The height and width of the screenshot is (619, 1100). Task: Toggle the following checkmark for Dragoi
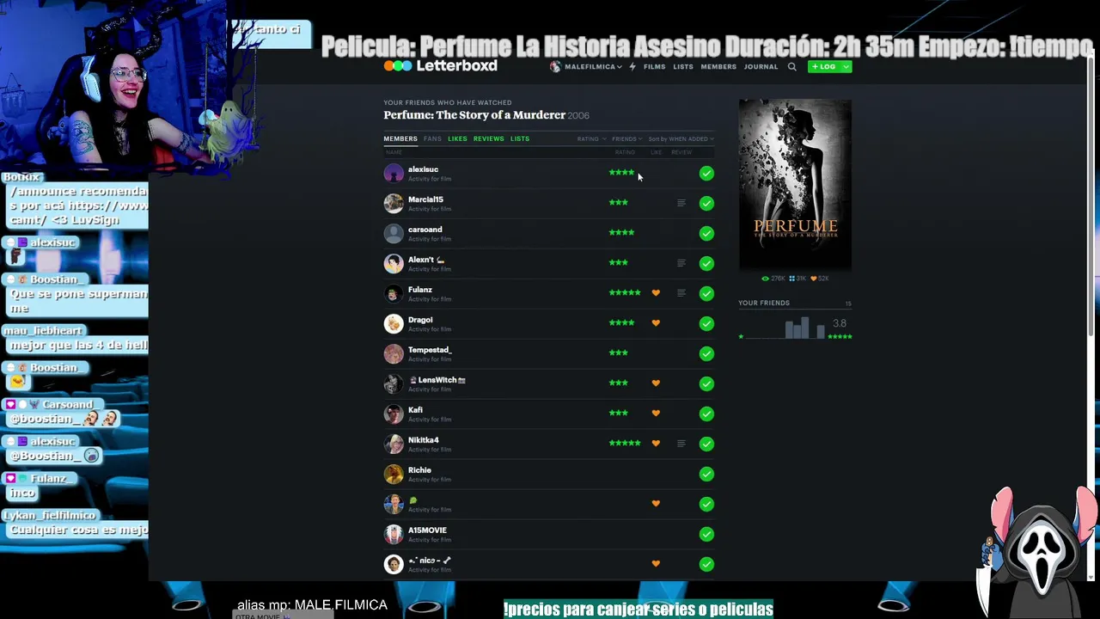pyautogui.click(x=706, y=324)
